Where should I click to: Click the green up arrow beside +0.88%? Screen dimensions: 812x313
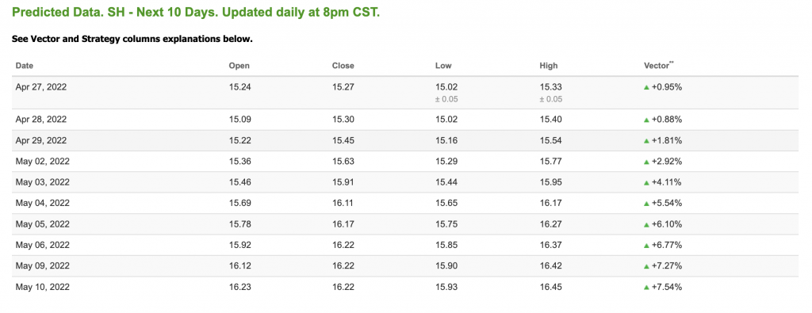coord(646,120)
